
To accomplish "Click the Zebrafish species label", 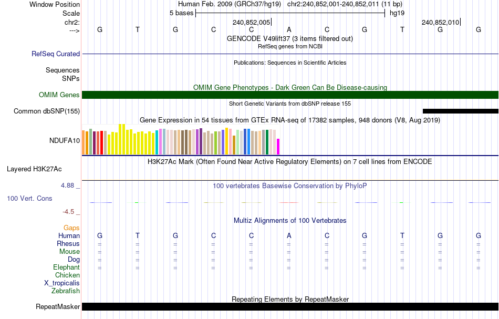I will click(66, 291).
